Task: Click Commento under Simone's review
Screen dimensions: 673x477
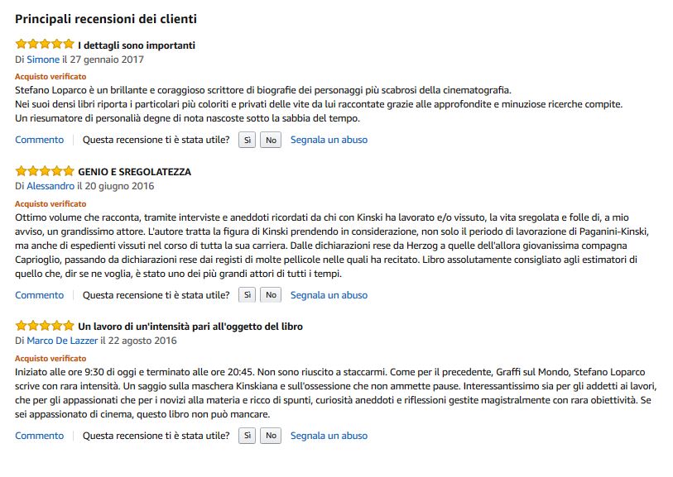Action: point(39,140)
